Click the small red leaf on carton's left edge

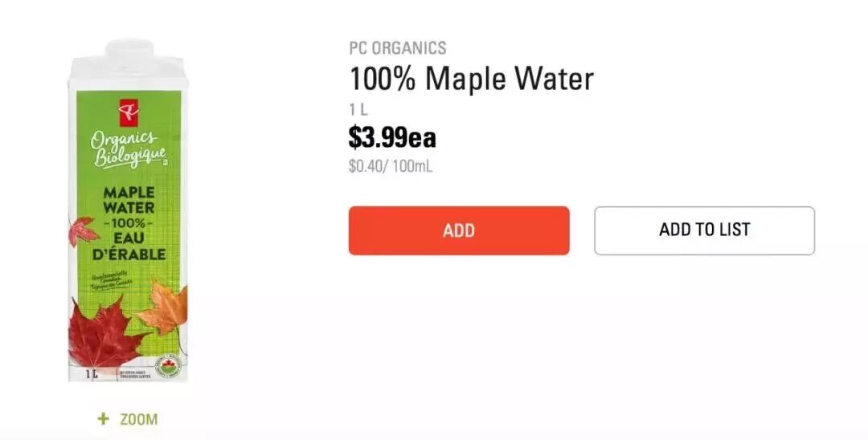point(82,231)
